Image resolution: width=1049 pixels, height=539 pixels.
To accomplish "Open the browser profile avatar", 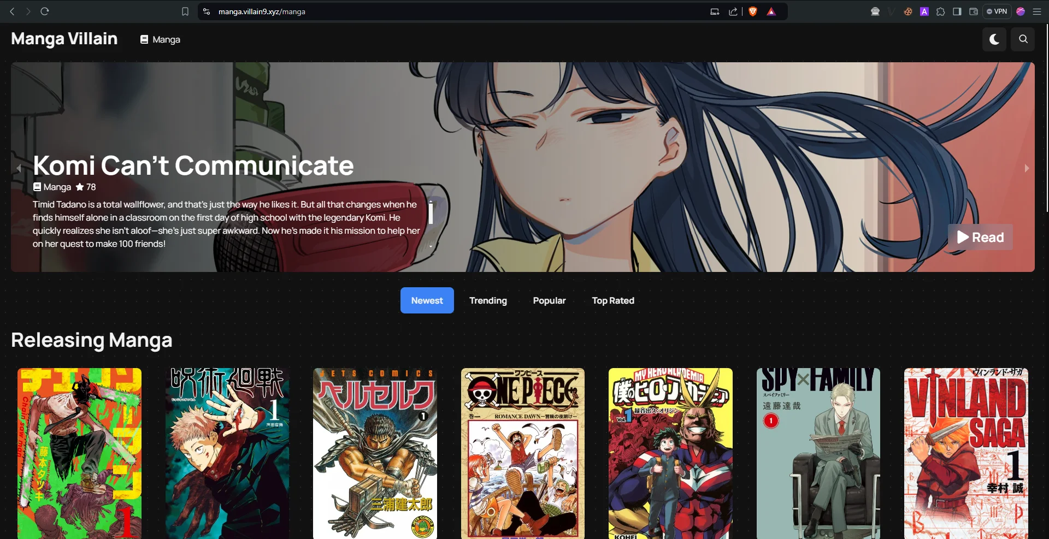I will point(1021,11).
